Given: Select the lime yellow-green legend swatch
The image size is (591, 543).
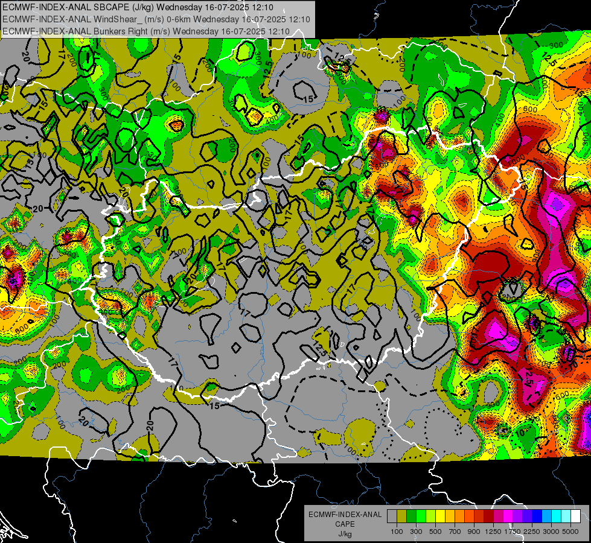Looking at the screenshot, I should pyautogui.click(x=431, y=516).
